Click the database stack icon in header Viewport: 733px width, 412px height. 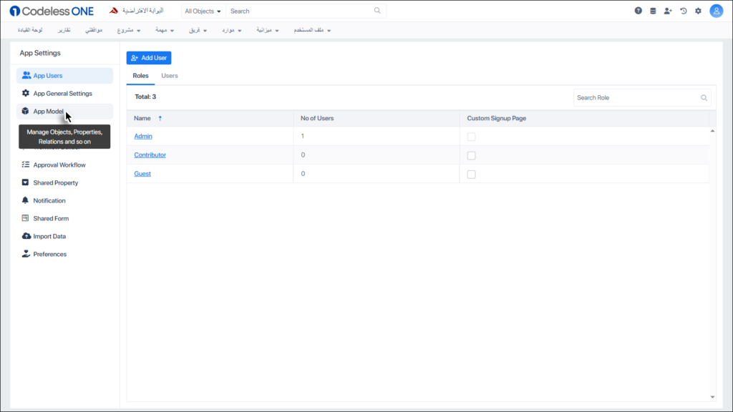point(653,11)
